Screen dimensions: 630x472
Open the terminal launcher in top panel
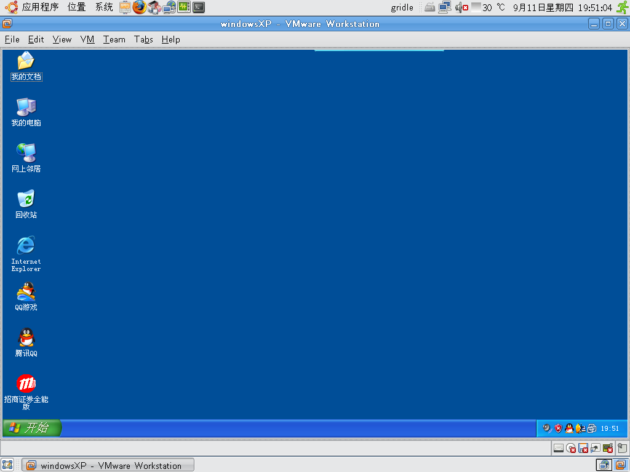click(x=199, y=7)
